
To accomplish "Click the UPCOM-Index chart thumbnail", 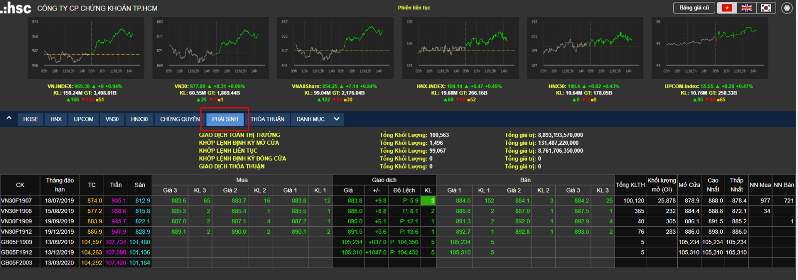I will (x=709, y=48).
